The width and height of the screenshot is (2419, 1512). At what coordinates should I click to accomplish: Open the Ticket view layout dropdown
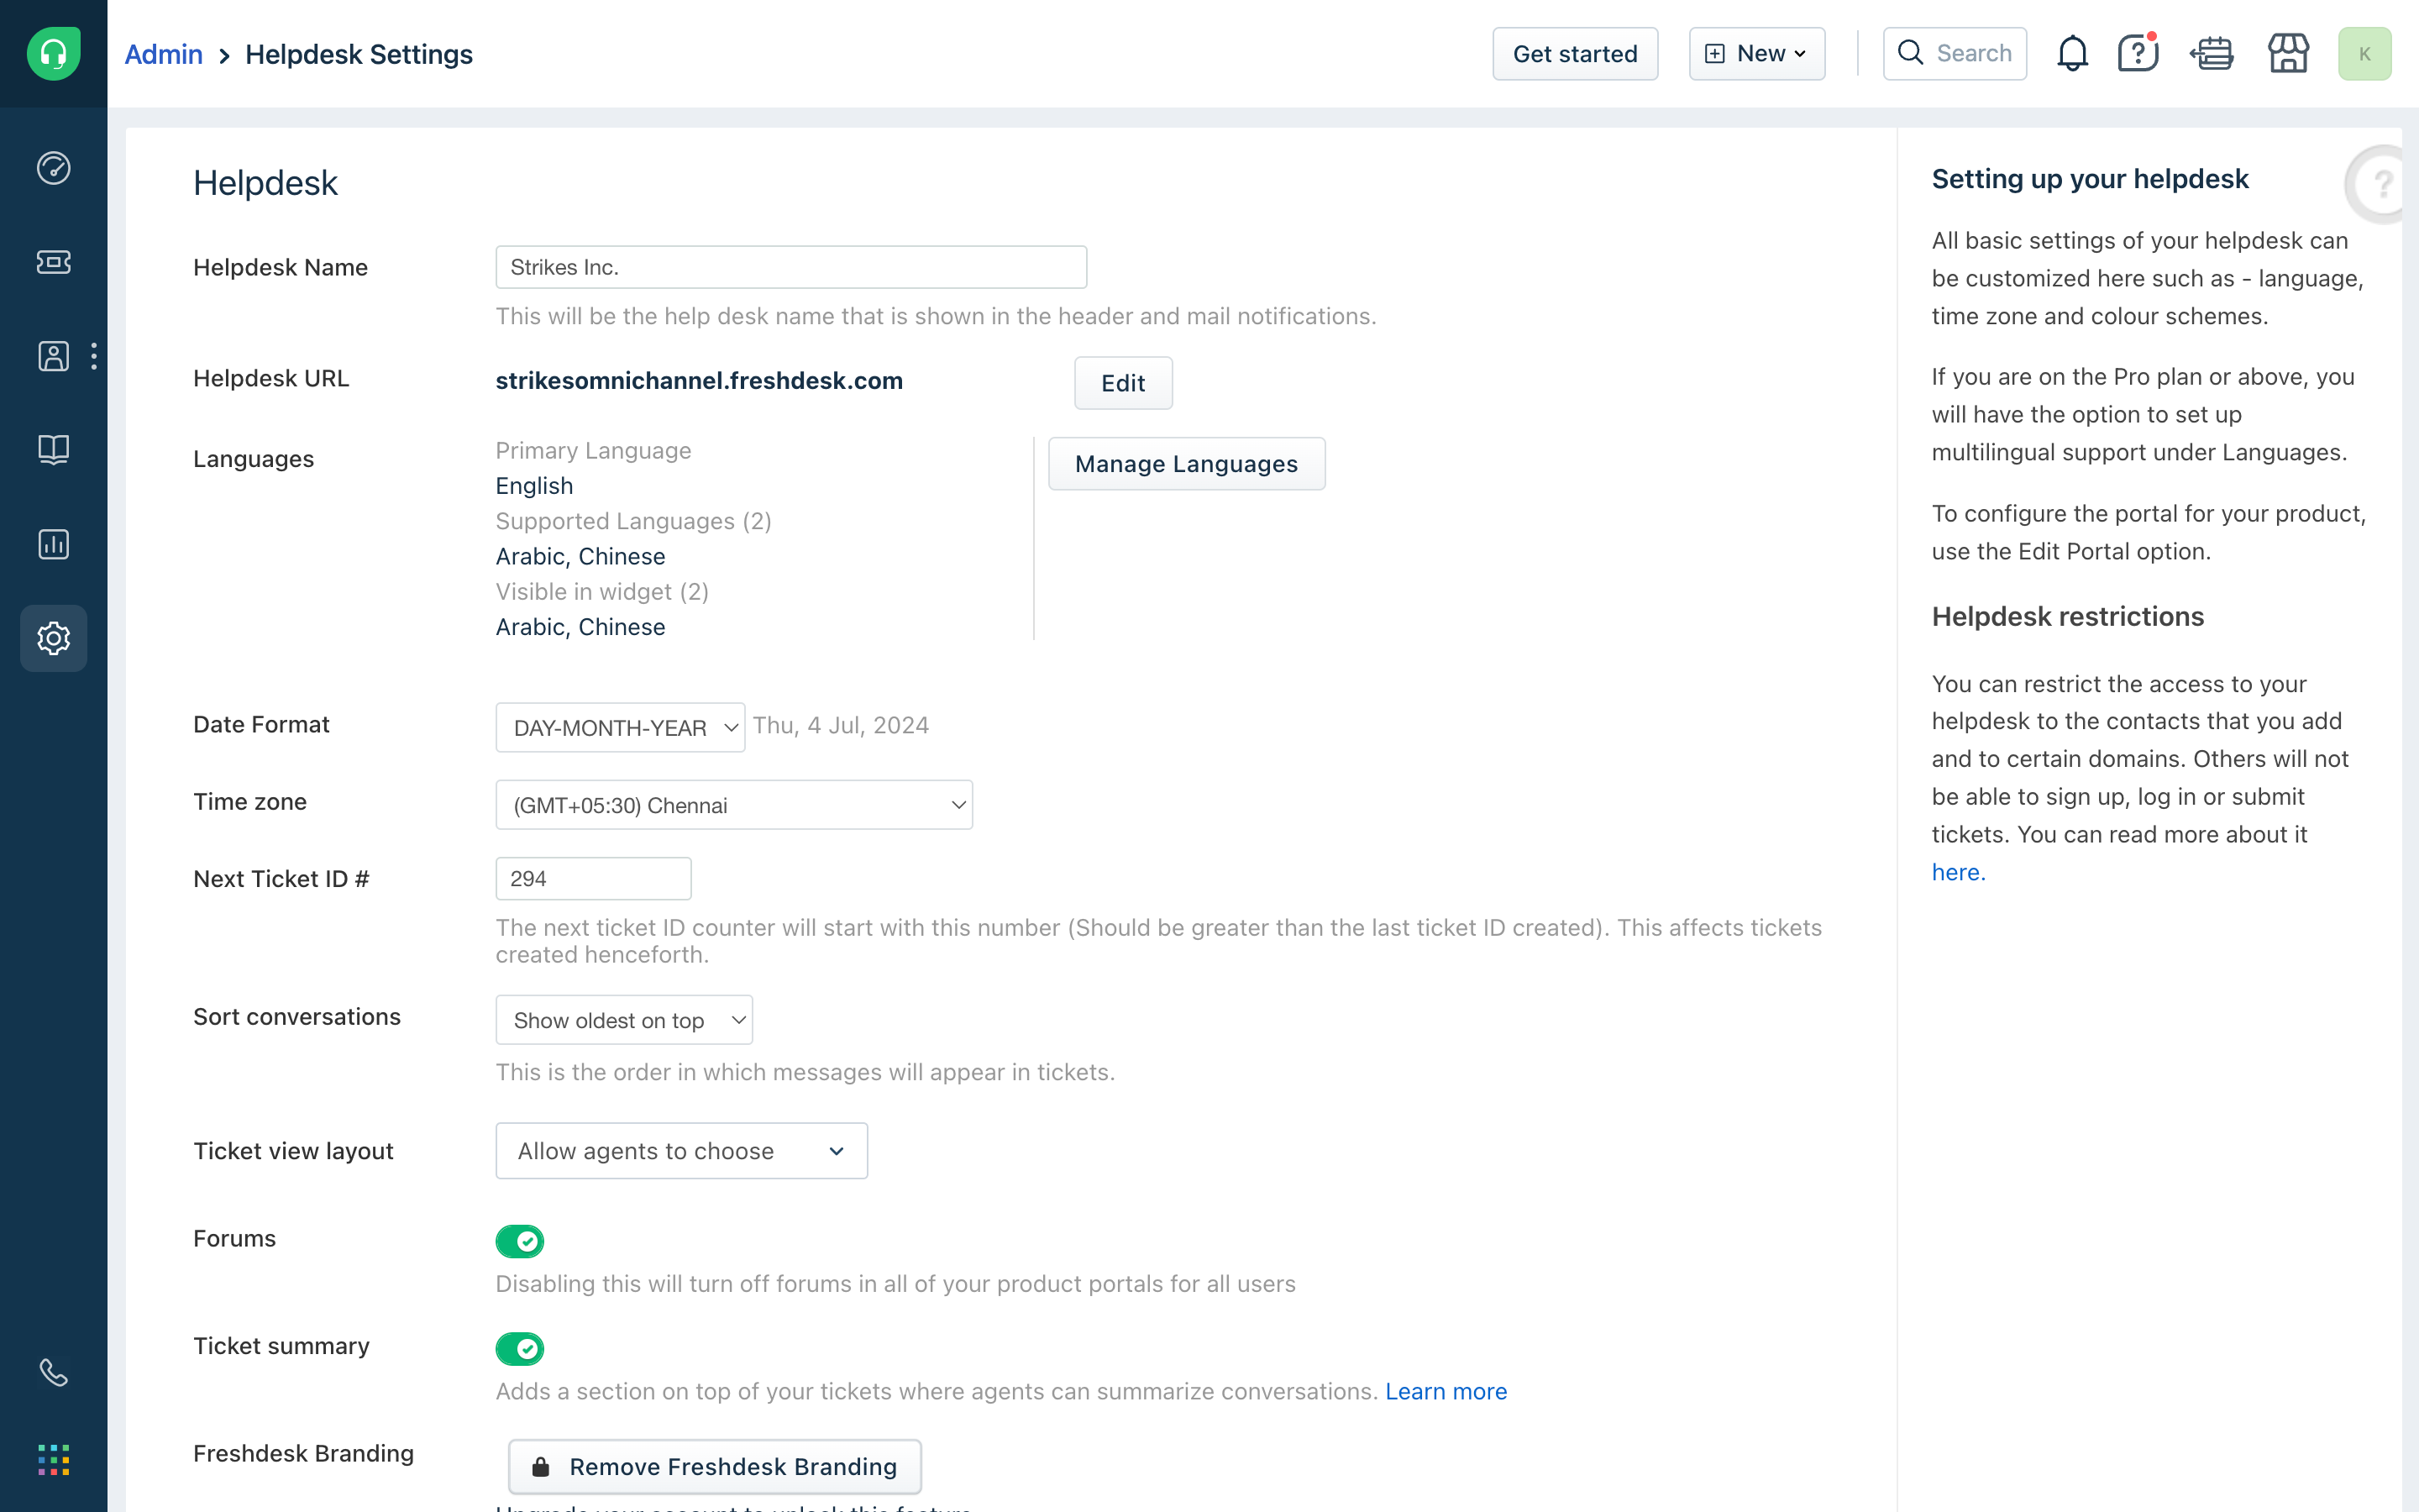coord(680,1151)
